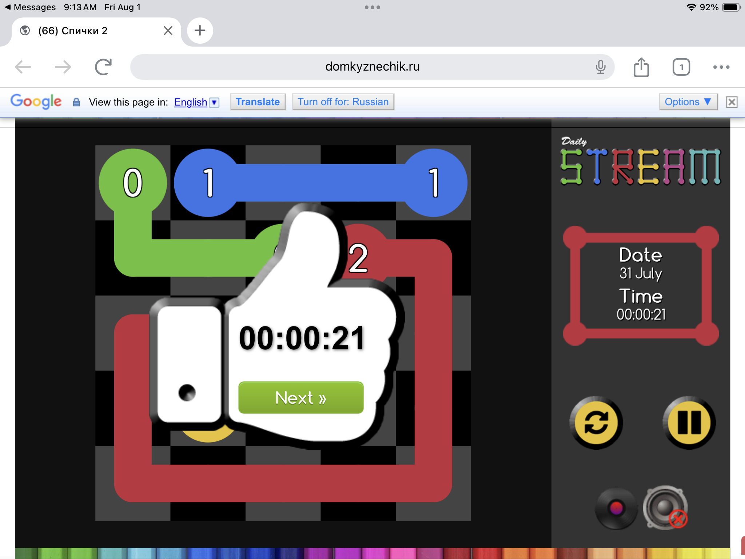Click the Google logo in translate bar
Screen dimensions: 745x559
(36, 102)
